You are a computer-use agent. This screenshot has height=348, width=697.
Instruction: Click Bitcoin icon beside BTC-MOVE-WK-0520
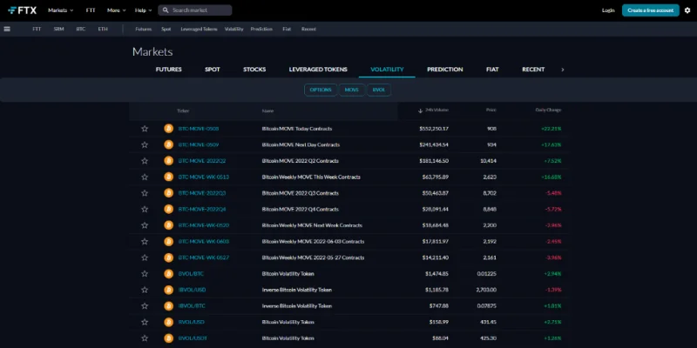point(168,225)
